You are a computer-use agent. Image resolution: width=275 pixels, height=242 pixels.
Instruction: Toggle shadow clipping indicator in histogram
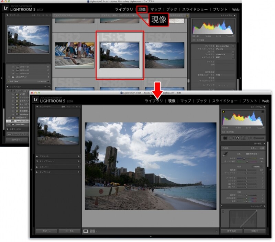point(223,112)
